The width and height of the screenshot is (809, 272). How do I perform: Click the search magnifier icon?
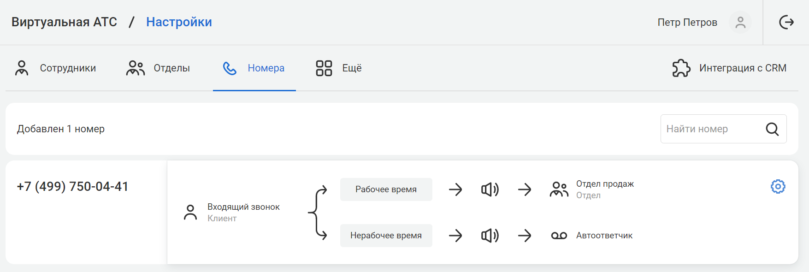772,129
